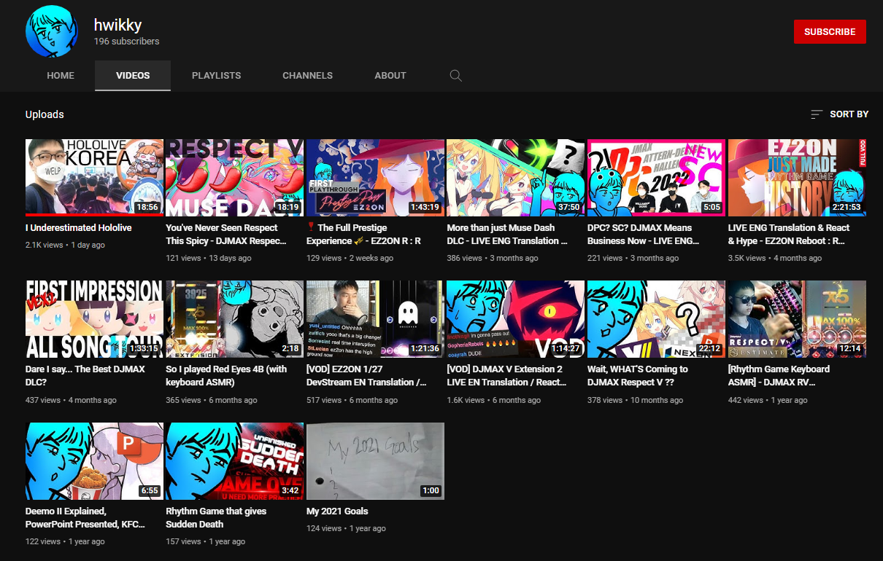Viewport: 883px width, 561px height.
Task: Open 'My 2021 Goals' video thumbnail
Action: pyautogui.click(x=375, y=460)
